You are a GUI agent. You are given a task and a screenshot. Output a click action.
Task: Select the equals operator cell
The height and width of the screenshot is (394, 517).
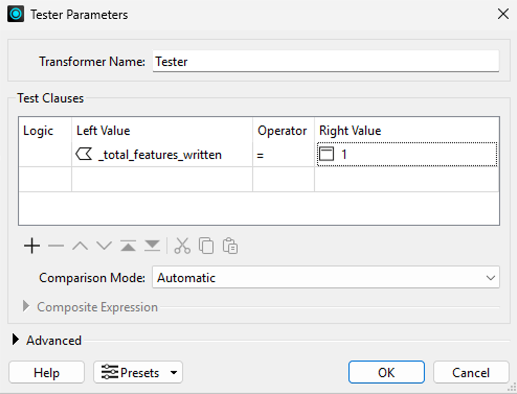(x=284, y=154)
